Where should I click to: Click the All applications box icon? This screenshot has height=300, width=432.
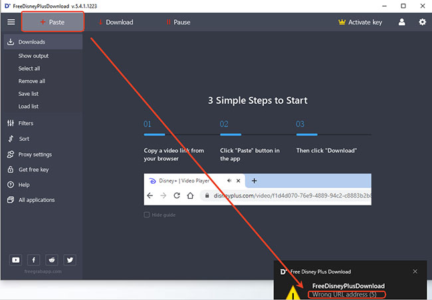[11, 200]
